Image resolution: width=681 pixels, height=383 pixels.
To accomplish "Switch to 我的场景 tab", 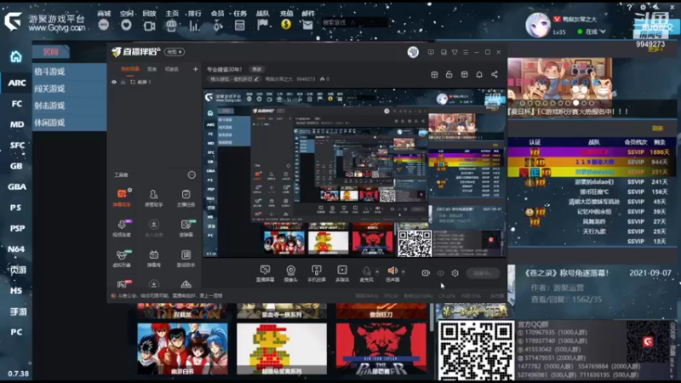I will point(130,70).
